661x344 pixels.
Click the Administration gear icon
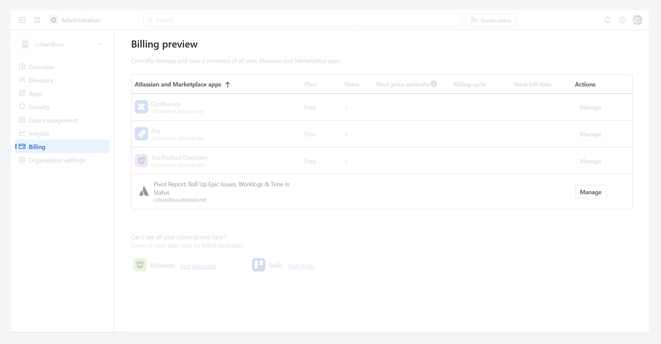(x=54, y=20)
